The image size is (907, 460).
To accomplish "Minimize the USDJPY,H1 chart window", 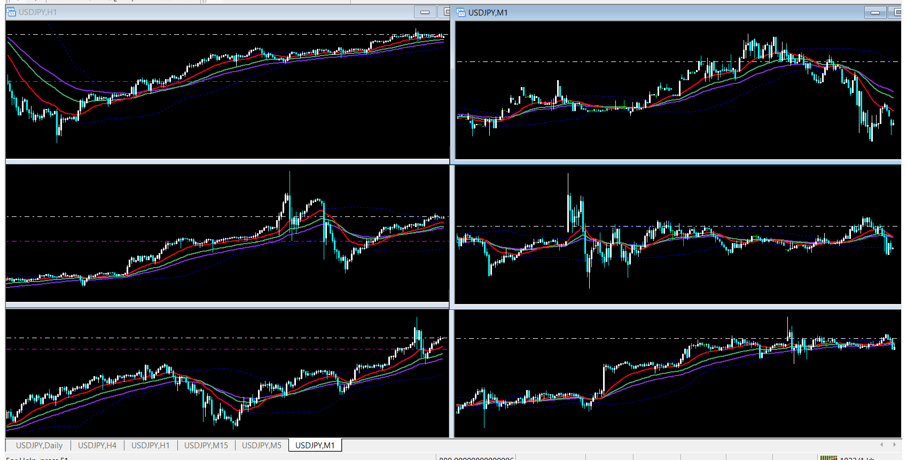I will [425, 12].
